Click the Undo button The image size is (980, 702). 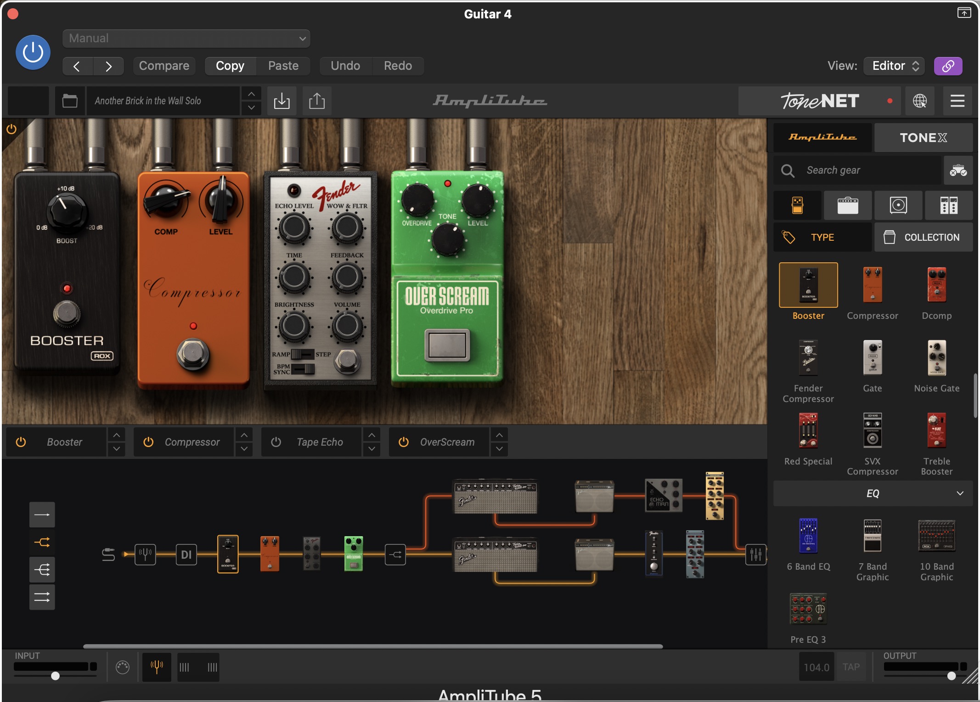coord(345,66)
